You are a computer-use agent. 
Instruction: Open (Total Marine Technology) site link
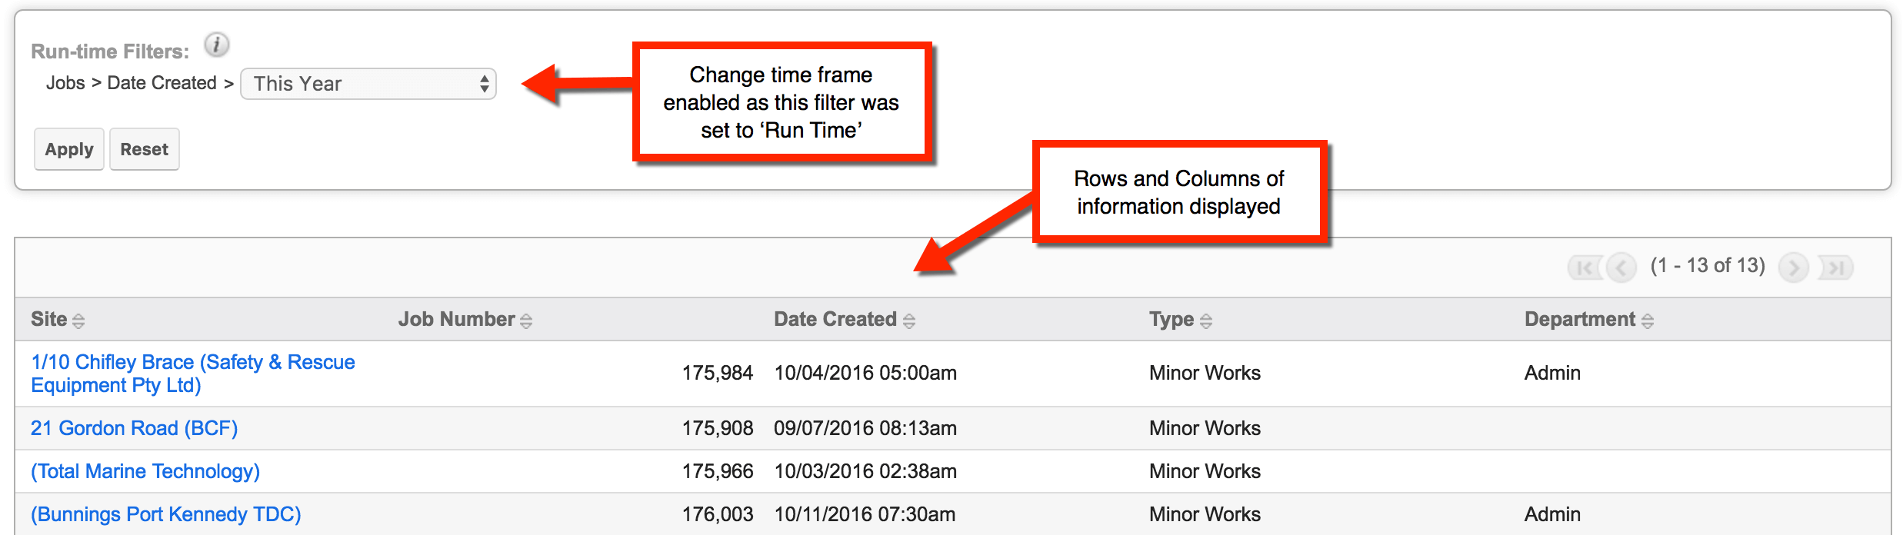pyautogui.click(x=145, y=471)
